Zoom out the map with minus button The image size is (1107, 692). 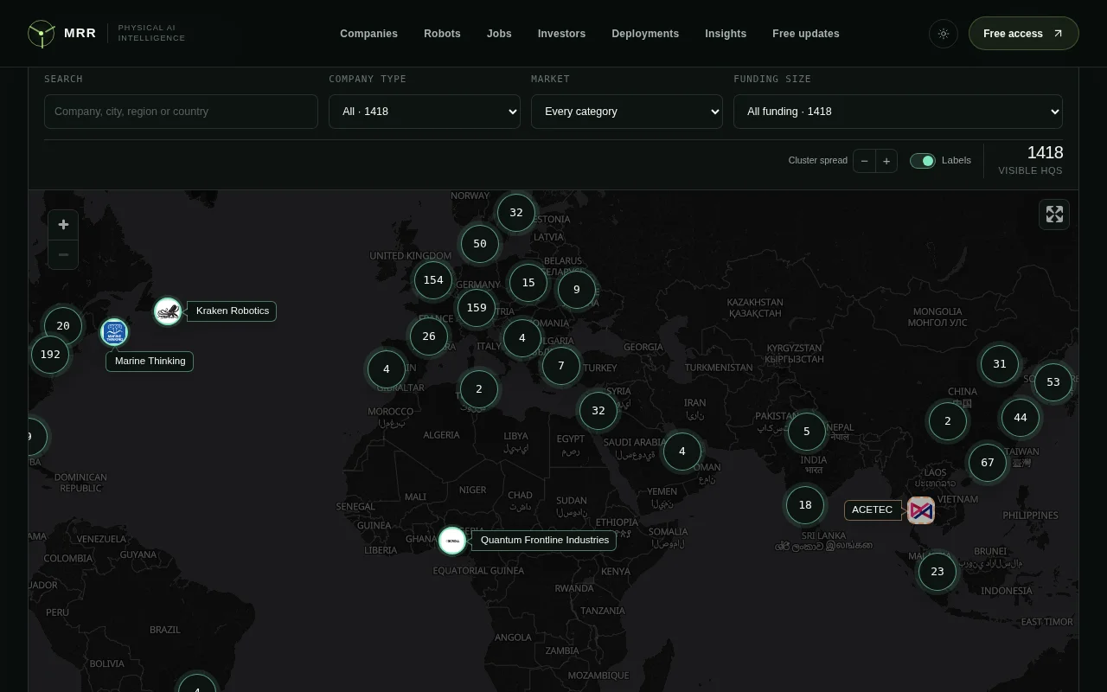pos(63,254)
